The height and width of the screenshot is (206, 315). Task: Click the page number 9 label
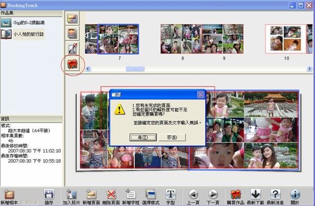(x=224, y=58)
